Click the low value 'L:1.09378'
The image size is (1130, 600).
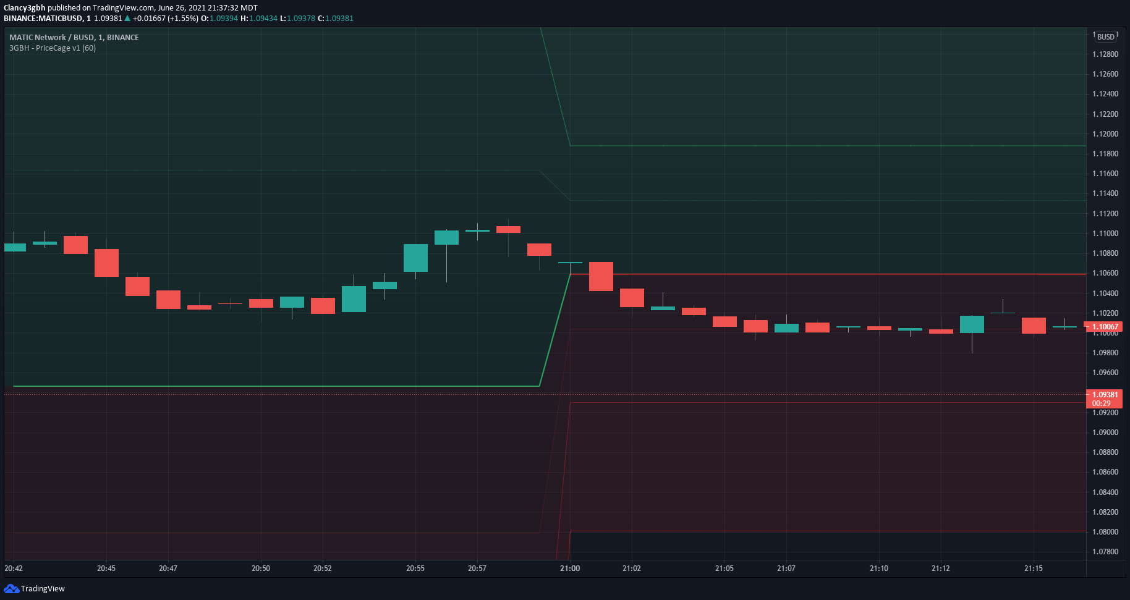point(297,19)
